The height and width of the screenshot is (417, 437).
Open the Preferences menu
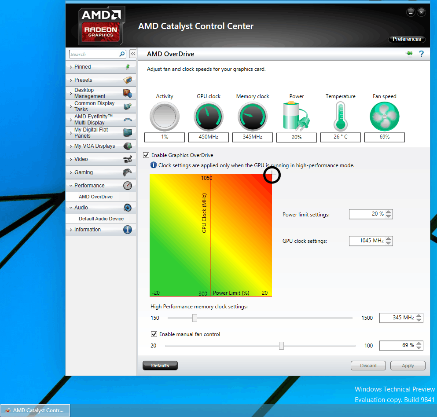click(407, 39)
